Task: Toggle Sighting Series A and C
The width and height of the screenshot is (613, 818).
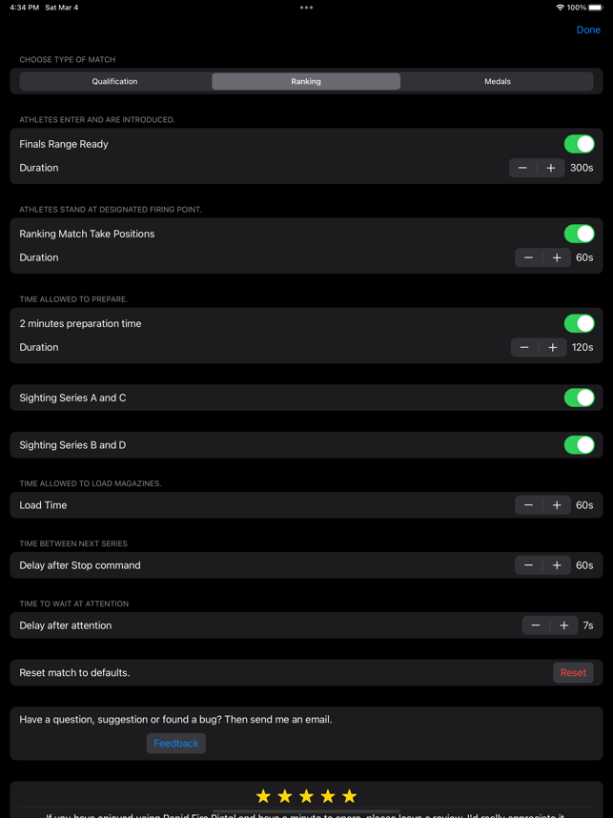Action: click(579, 398)
